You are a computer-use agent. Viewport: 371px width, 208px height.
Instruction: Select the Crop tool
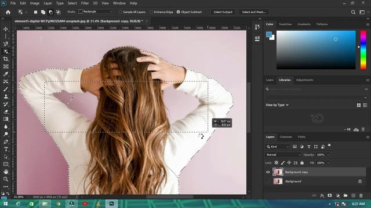(x=6, y=59)
